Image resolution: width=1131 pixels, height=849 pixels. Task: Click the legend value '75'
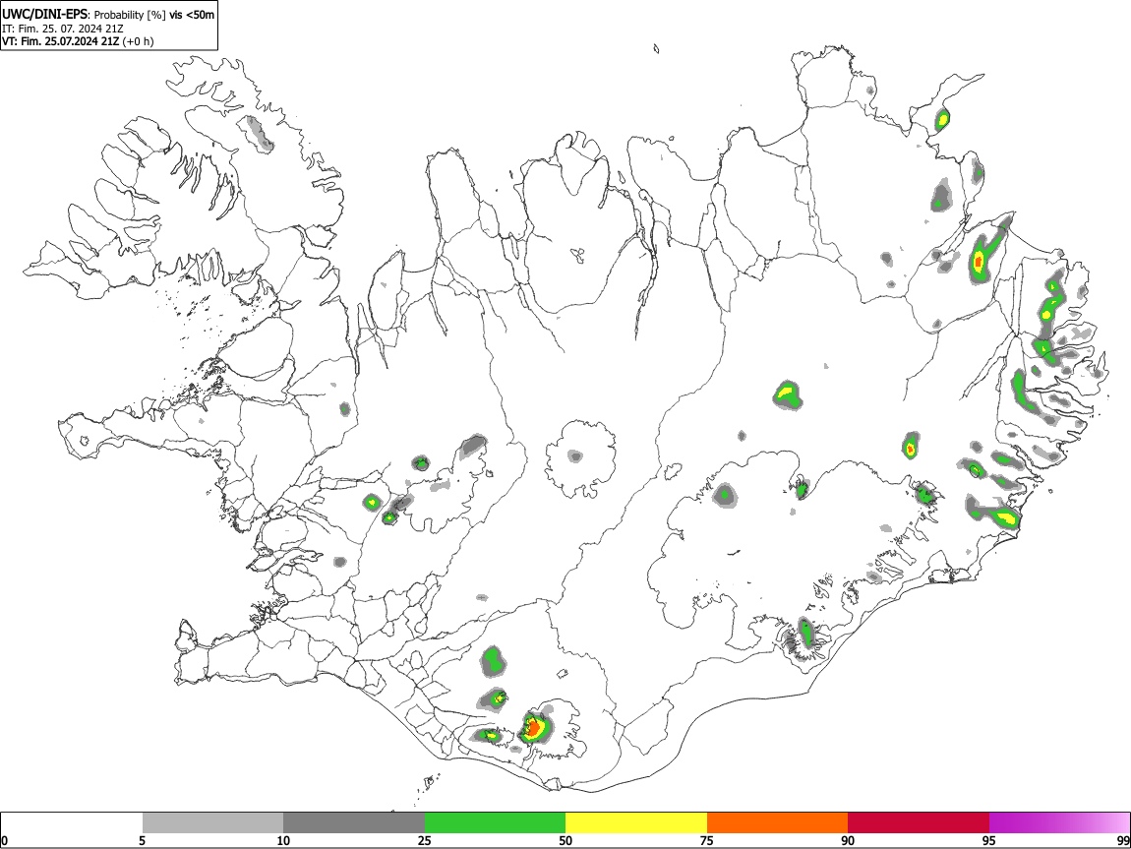click(x=707, y=841)
